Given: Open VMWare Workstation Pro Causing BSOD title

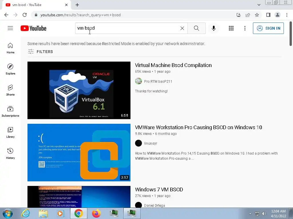Looking at the screenshot, I should click(x=199, y=127).
